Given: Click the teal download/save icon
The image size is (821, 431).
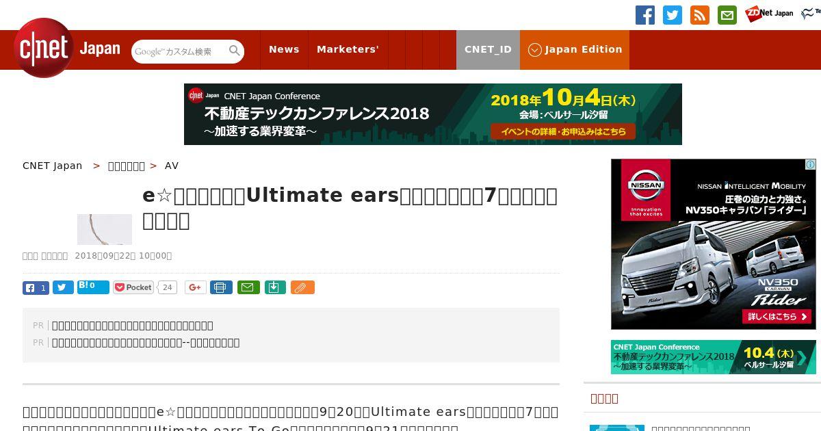Looking at the screenshot, I should (274, 287).
